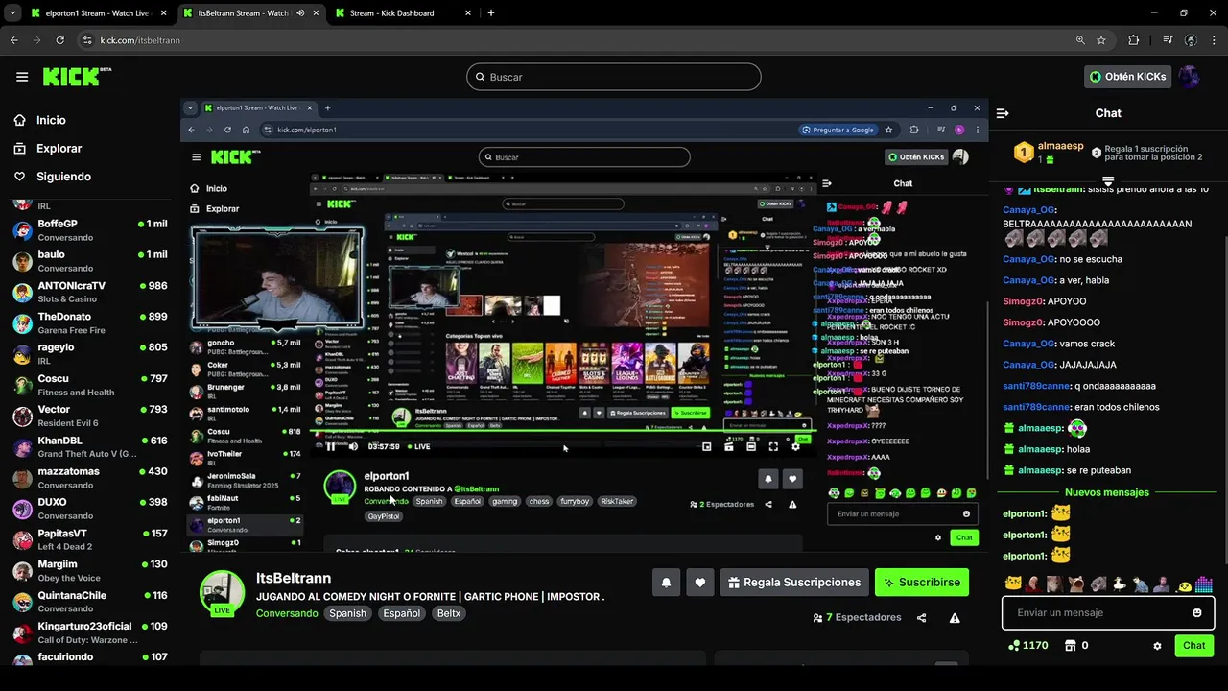This screenshot has height=691, width=1228.
Task: Click the Enviar un mensaje chat input
Action: point(1108,612)
